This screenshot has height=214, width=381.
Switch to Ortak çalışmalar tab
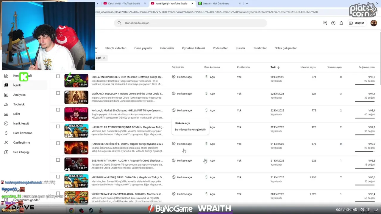point(286,48)
